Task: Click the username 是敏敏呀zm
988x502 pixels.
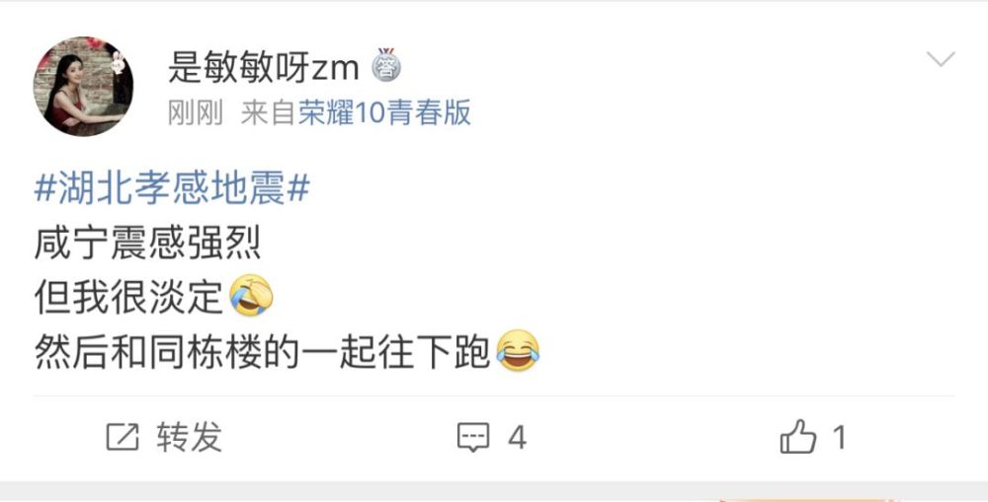Action: click(x=264, y=67)
